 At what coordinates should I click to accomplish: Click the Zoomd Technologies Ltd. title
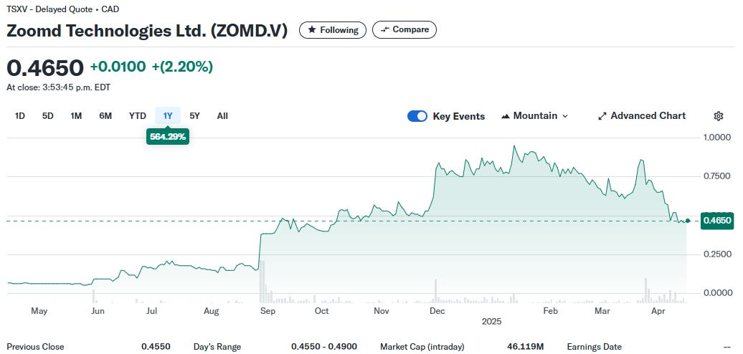147,31
